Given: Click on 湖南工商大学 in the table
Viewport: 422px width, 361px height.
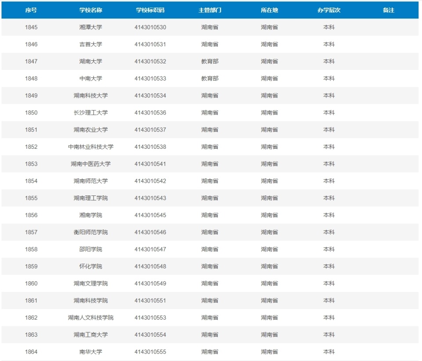Looking at the screenshot, I should [91, 335].
